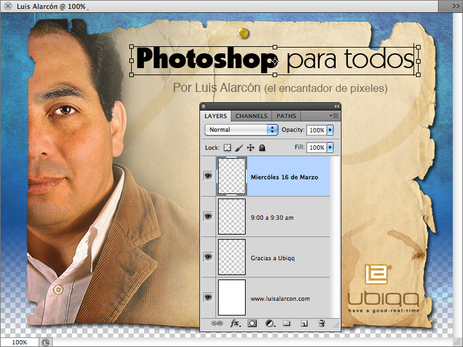Lock layer position
This screenshot has width=463, height=347.
click(250, 148)
